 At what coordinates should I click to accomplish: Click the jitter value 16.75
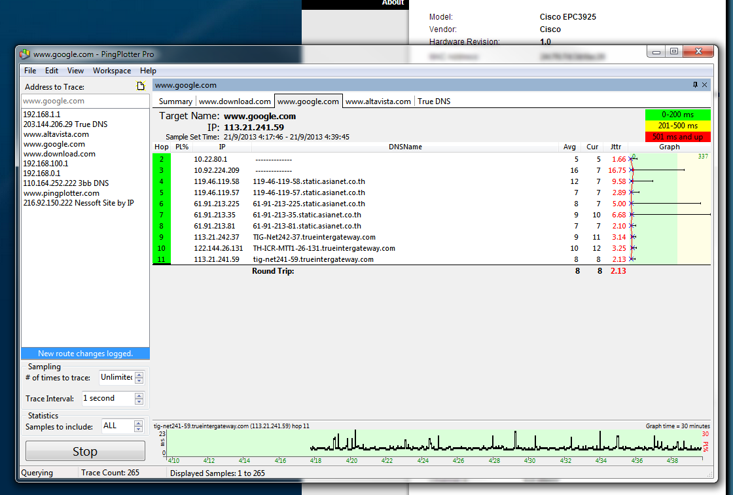[617, 170]
